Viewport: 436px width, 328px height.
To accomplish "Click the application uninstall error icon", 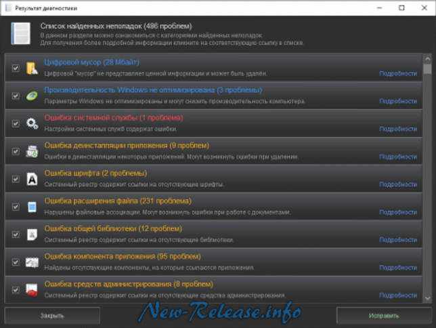I will (32, 151).
